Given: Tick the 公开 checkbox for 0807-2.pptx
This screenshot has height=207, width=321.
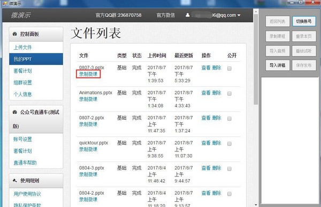Looking at the screenshot, I should pyautogui.click(x=230, y=119).
